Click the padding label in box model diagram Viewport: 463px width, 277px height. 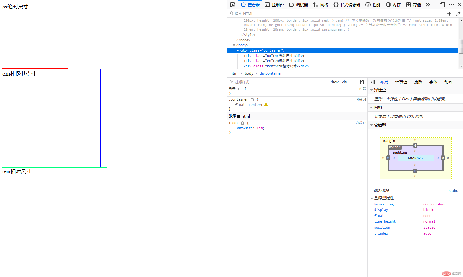click(400, 153)
